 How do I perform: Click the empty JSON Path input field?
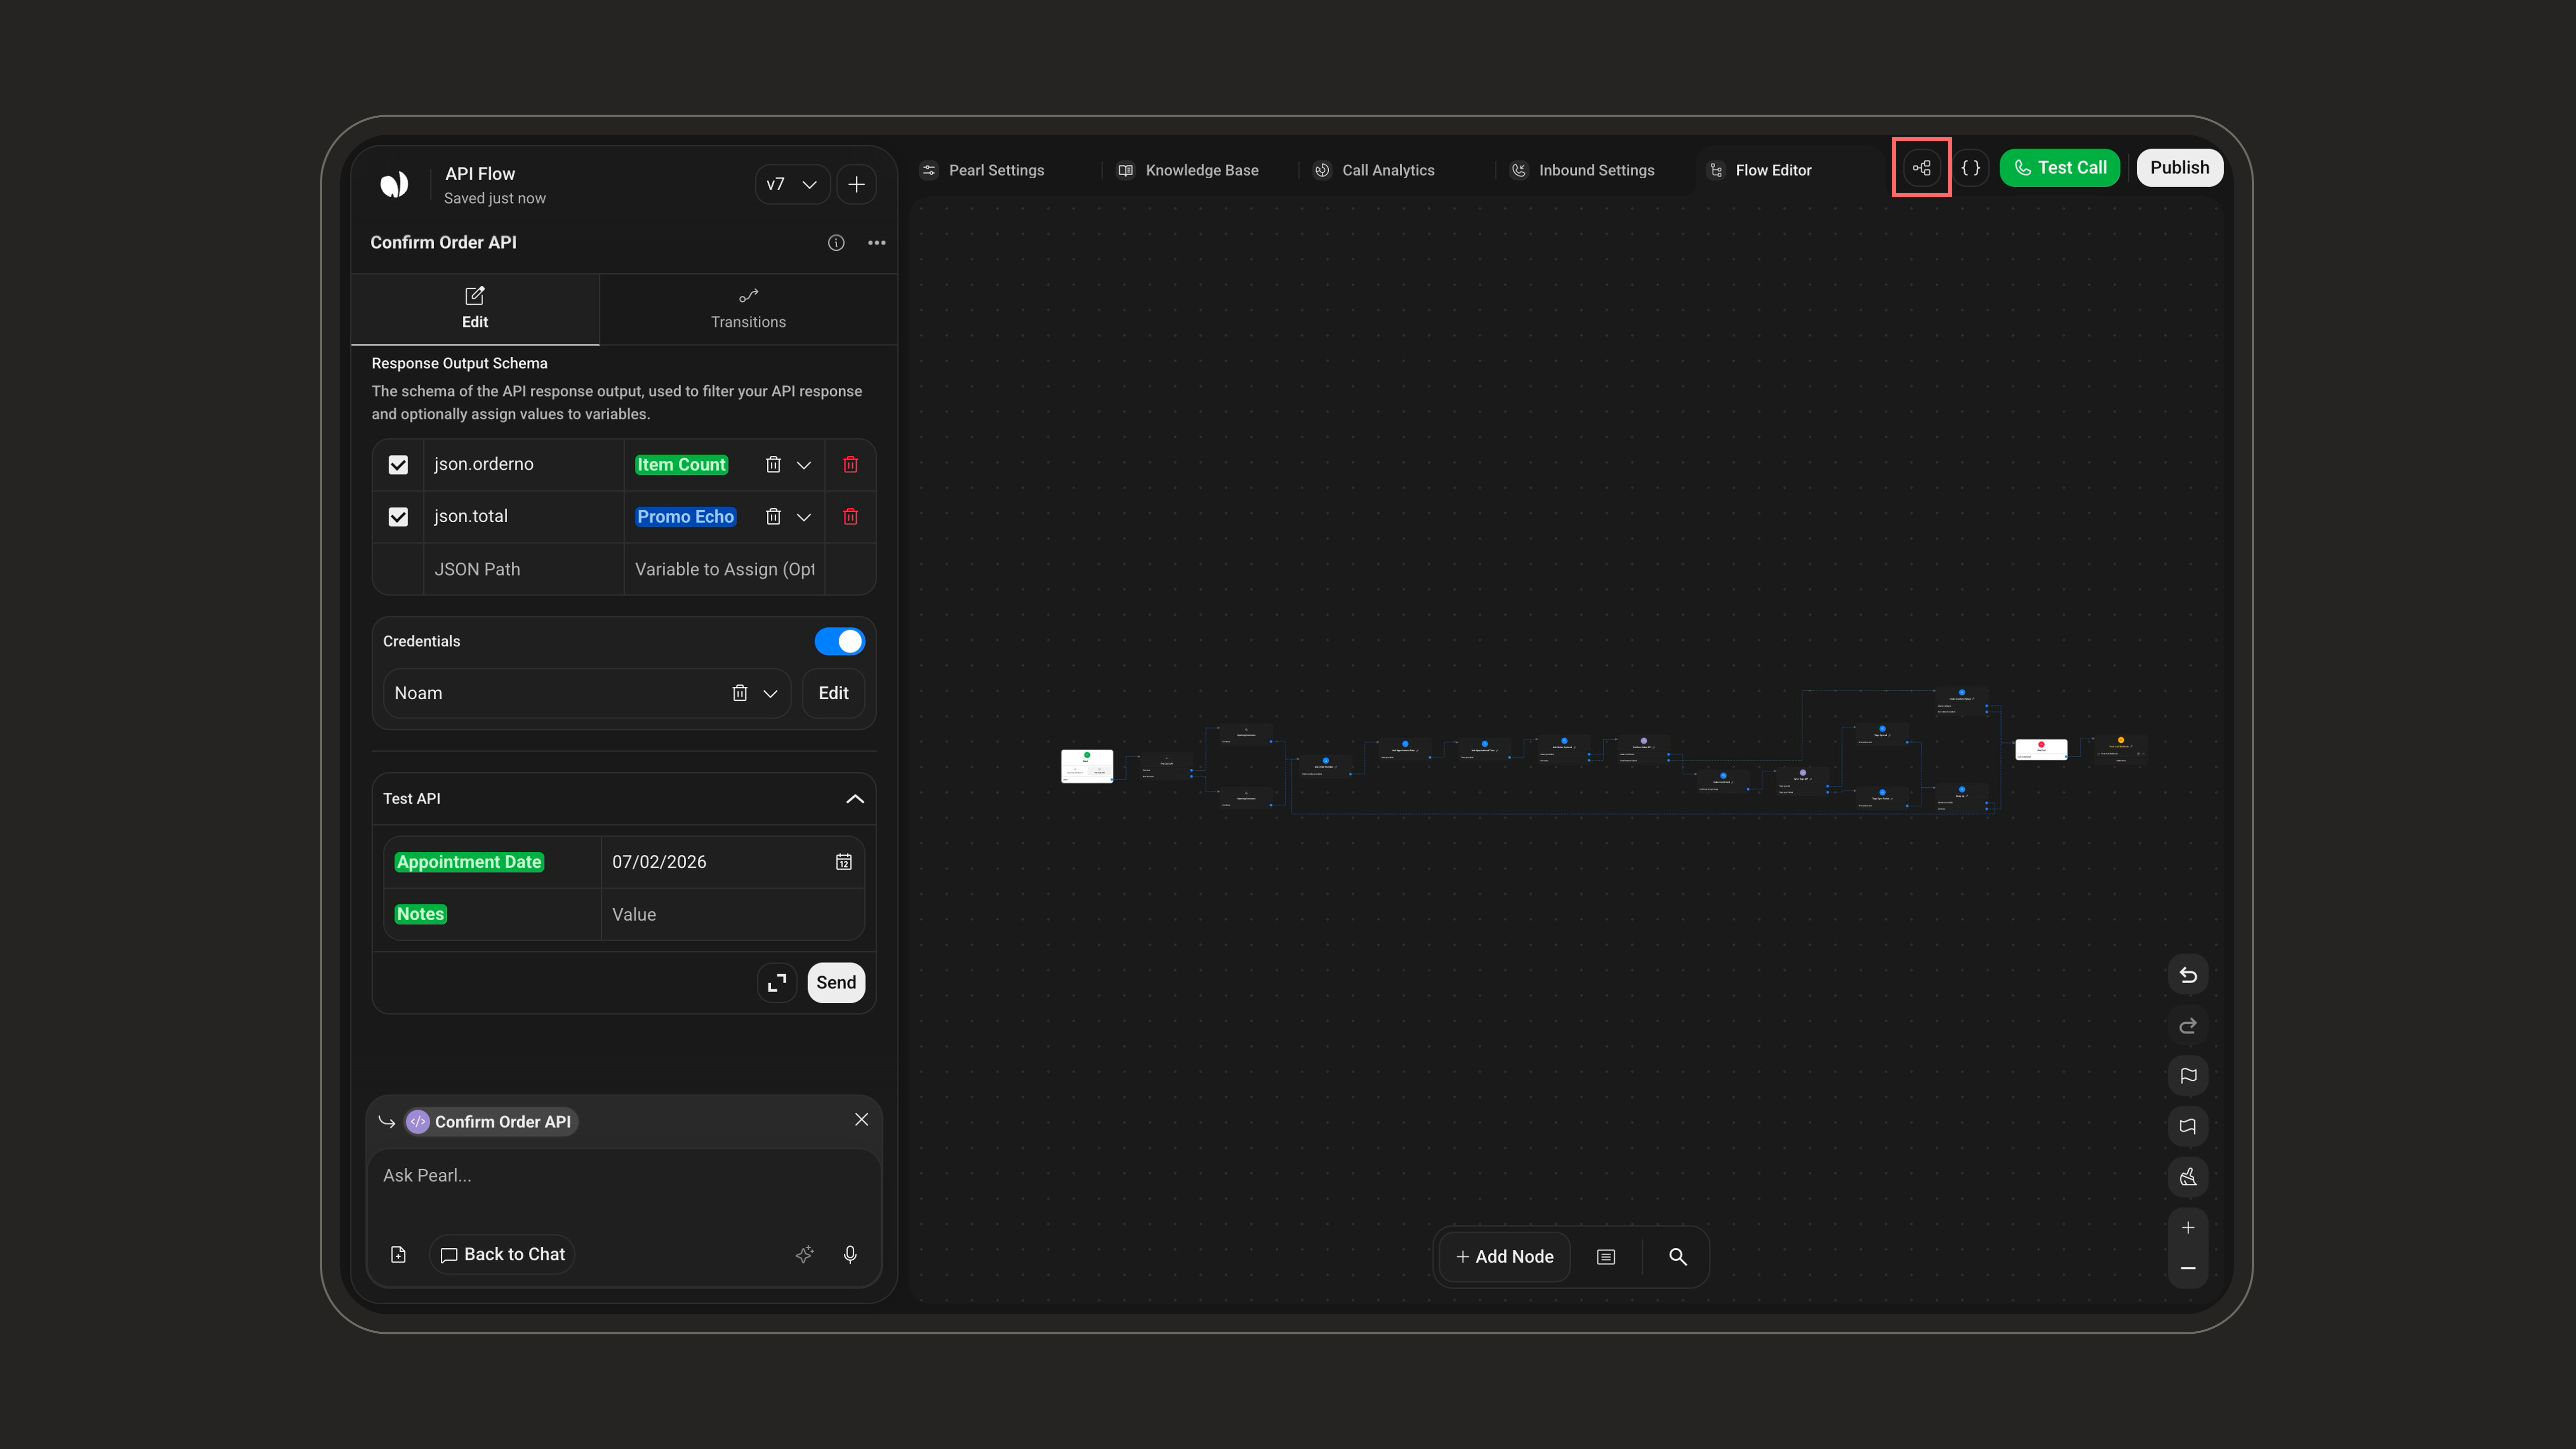(x=524, y=570)
